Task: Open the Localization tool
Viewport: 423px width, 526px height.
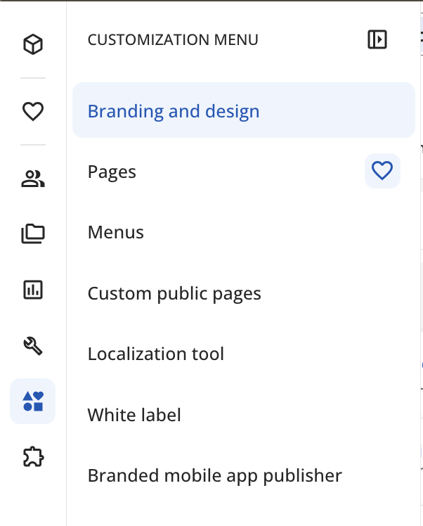Action: 156,354
